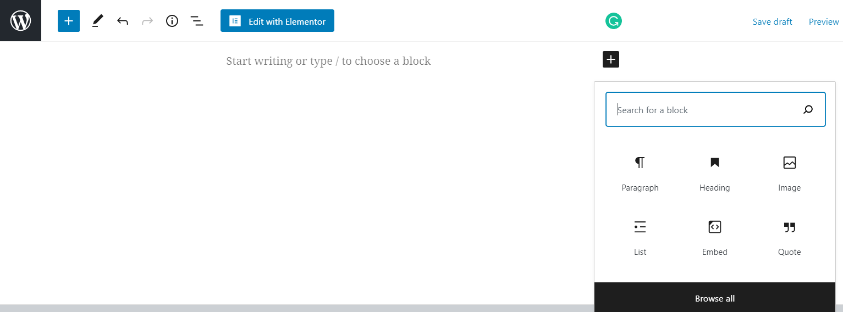This screenshot has height=312, width=843.
Task: Insert an Image block
Action: tap(789, 172)
